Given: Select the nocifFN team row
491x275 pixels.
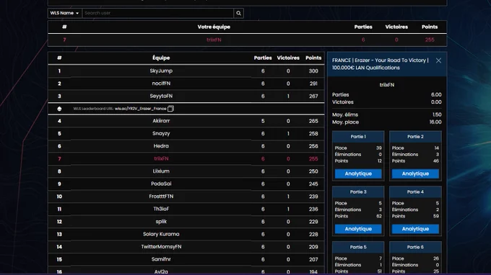Looking at the screenshot, I should [x=186, y=84].
